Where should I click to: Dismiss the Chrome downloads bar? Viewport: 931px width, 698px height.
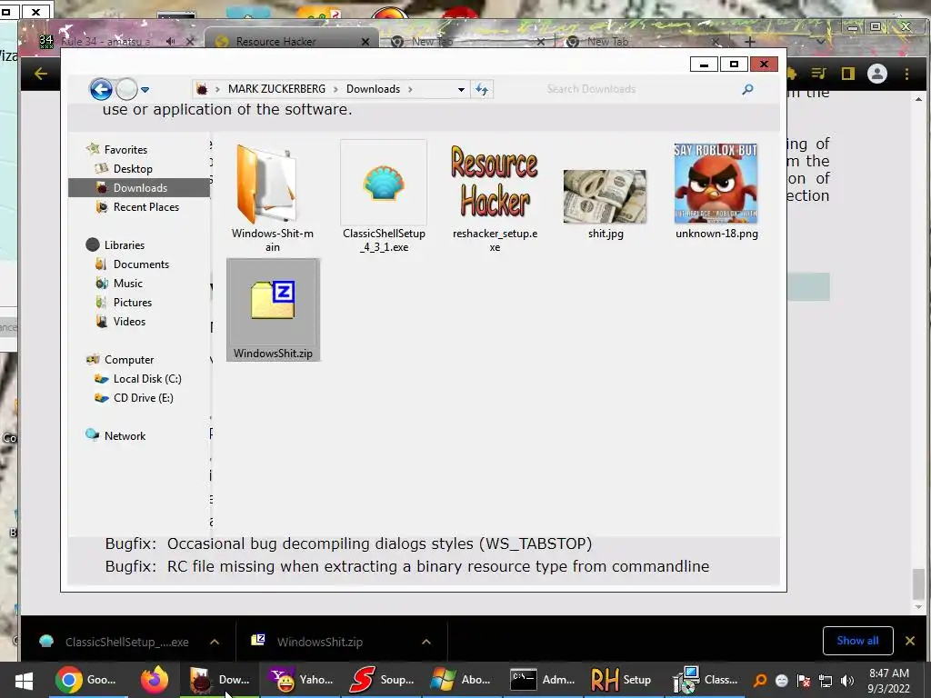[x=909, y=641]
